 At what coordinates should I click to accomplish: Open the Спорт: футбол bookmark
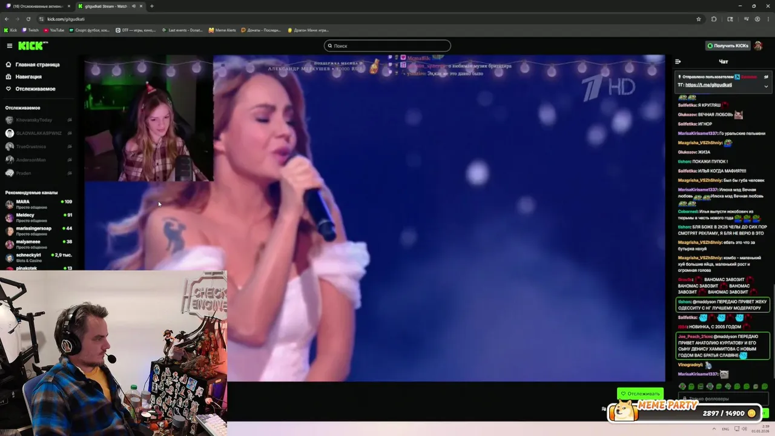coord(89,30)
